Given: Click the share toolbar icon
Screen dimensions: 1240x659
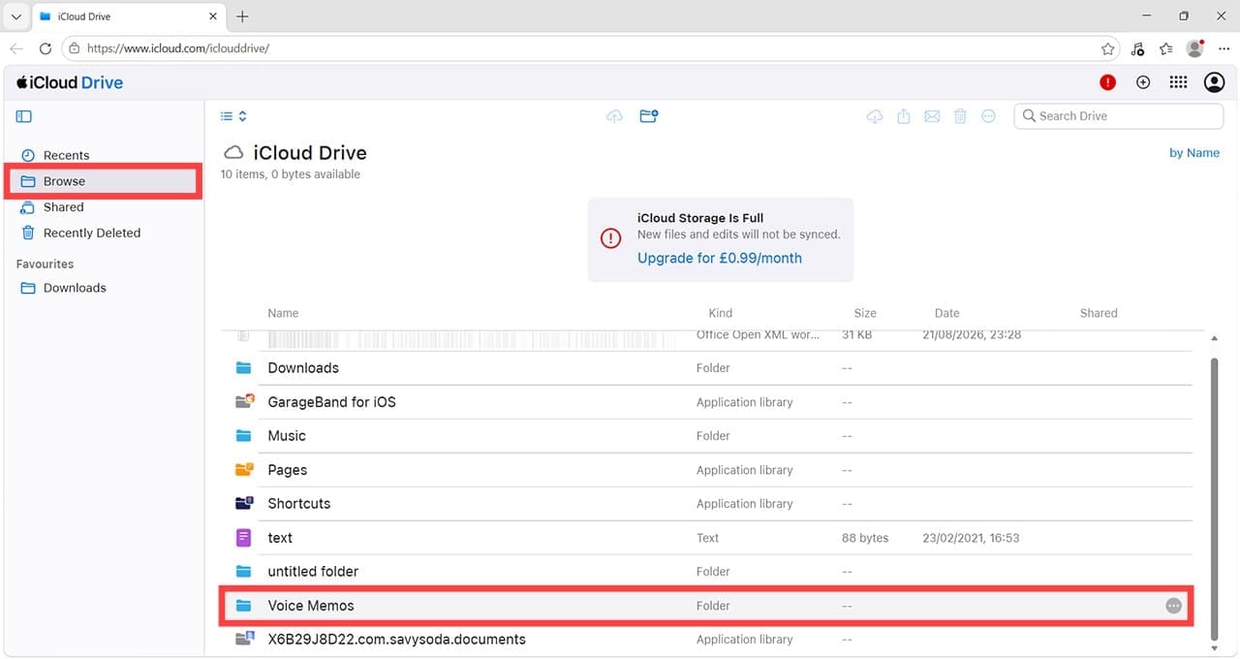Looking at the screenshot, I should [x=903, y=116].
